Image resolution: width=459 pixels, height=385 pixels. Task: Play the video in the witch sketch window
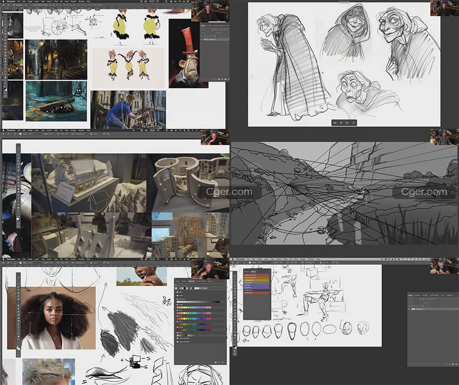tap(341, 123)
